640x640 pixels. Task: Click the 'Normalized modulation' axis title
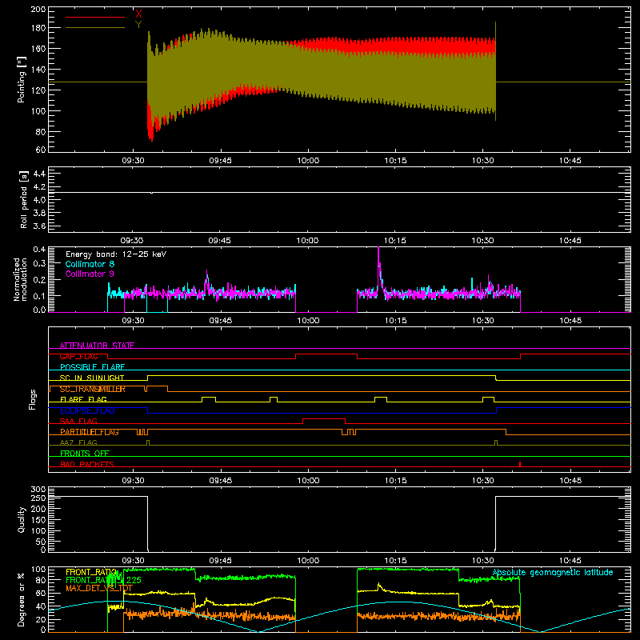(20, 279)
